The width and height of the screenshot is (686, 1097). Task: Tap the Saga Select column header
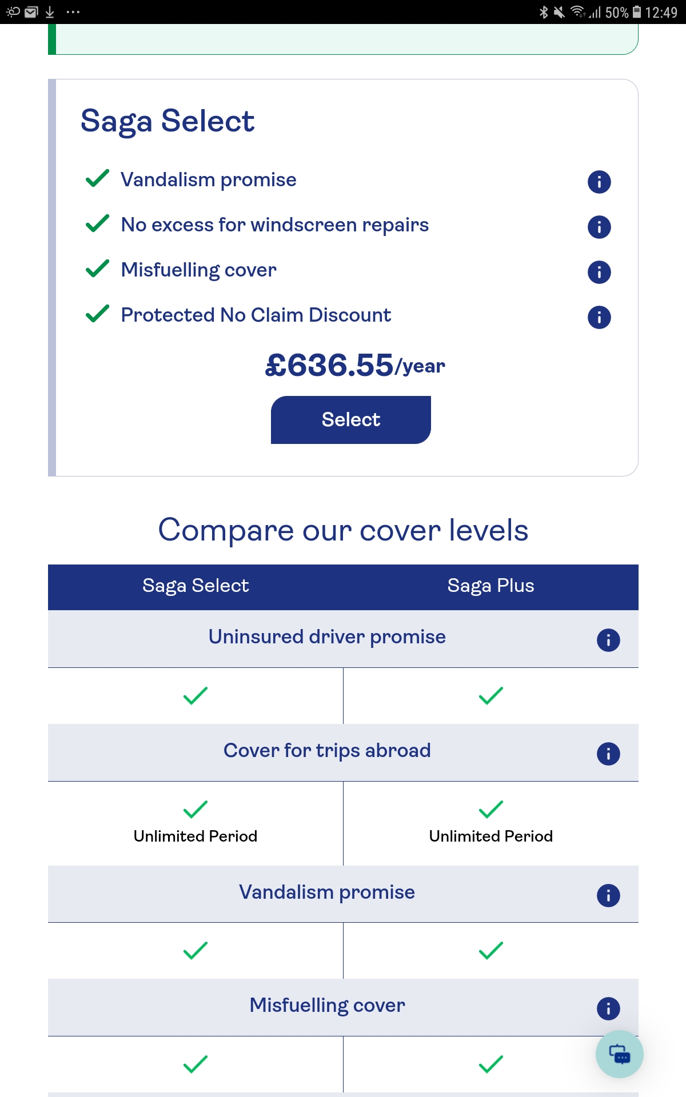pyautogui.click(x=196, y=586)
